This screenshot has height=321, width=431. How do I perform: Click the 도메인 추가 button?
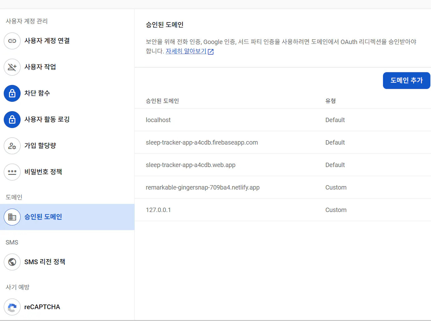[x=406, y=80]
